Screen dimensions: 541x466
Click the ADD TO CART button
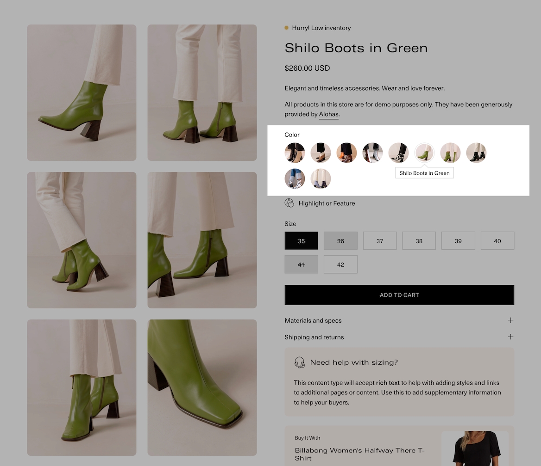tap(399, 295)
